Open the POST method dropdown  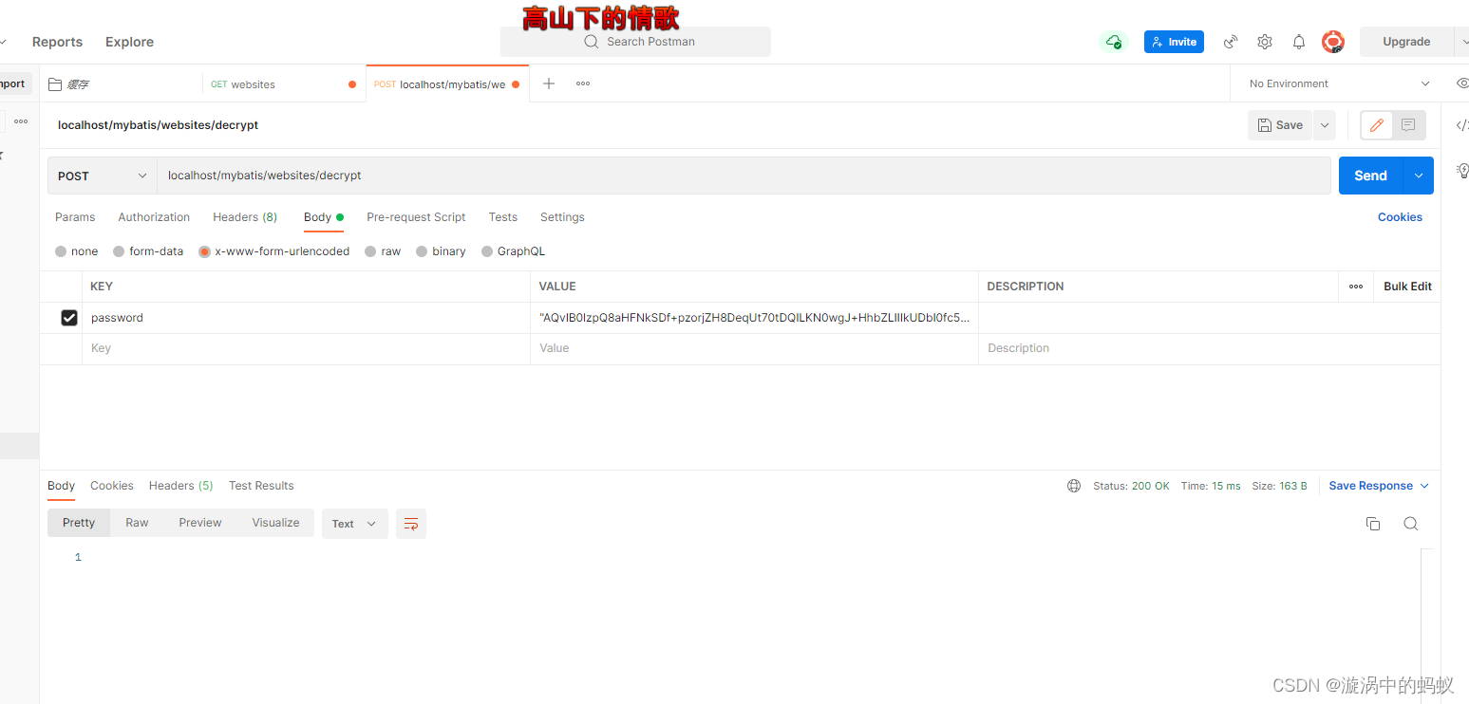point(101,175)
